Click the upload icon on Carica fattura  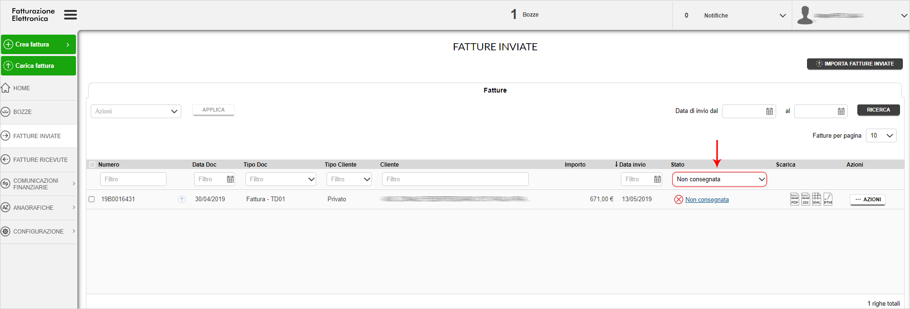[8, 66]
